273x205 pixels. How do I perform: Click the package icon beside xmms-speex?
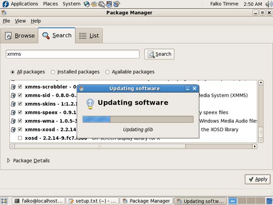click(x=13, y=112)
